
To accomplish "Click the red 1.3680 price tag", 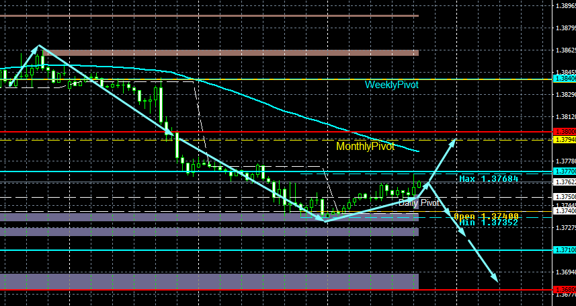I will (x=565, y=289).
